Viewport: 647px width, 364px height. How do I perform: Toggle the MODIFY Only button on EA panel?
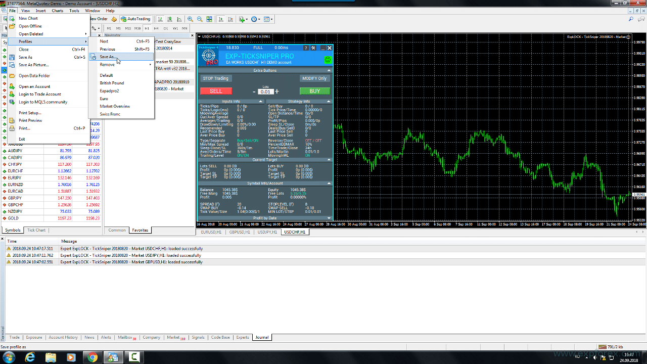pyautogui.click(x=315, y=78)
